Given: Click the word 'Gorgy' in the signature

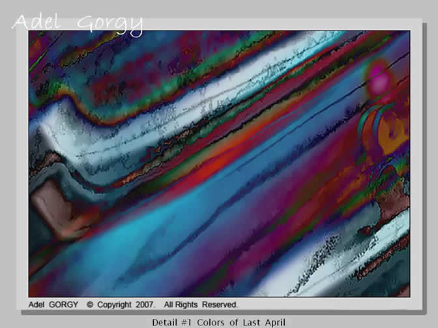Looking at the screenshot, I should tap(109, 24).
